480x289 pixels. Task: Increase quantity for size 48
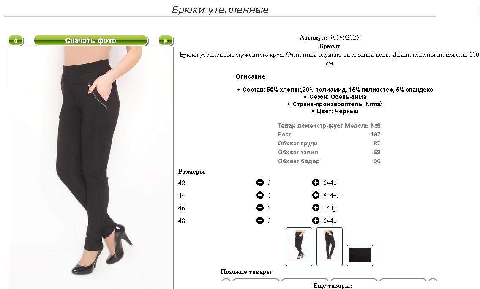pyautogui.click(x=316, y=221)
